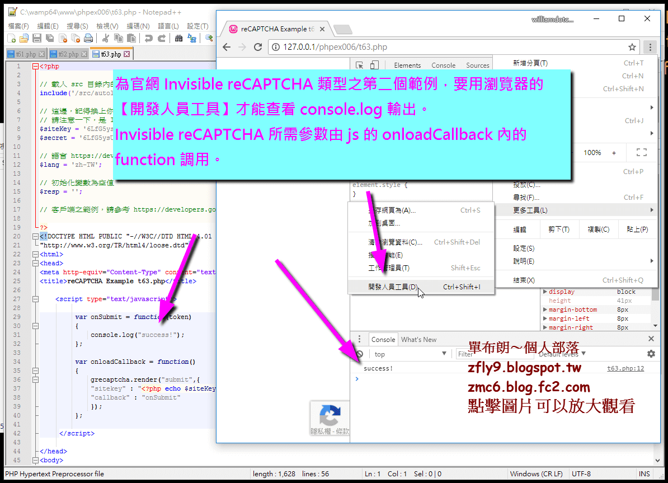
Task: Click the Redo arrow in Notepad++ toolbar
Action: click(x=162, y=39)
